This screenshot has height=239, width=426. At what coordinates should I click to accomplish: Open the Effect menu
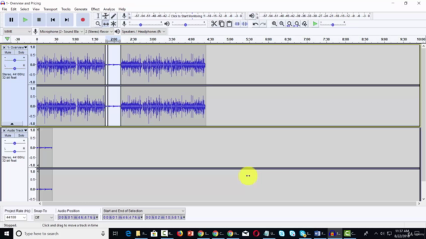(x=95, y=9)
